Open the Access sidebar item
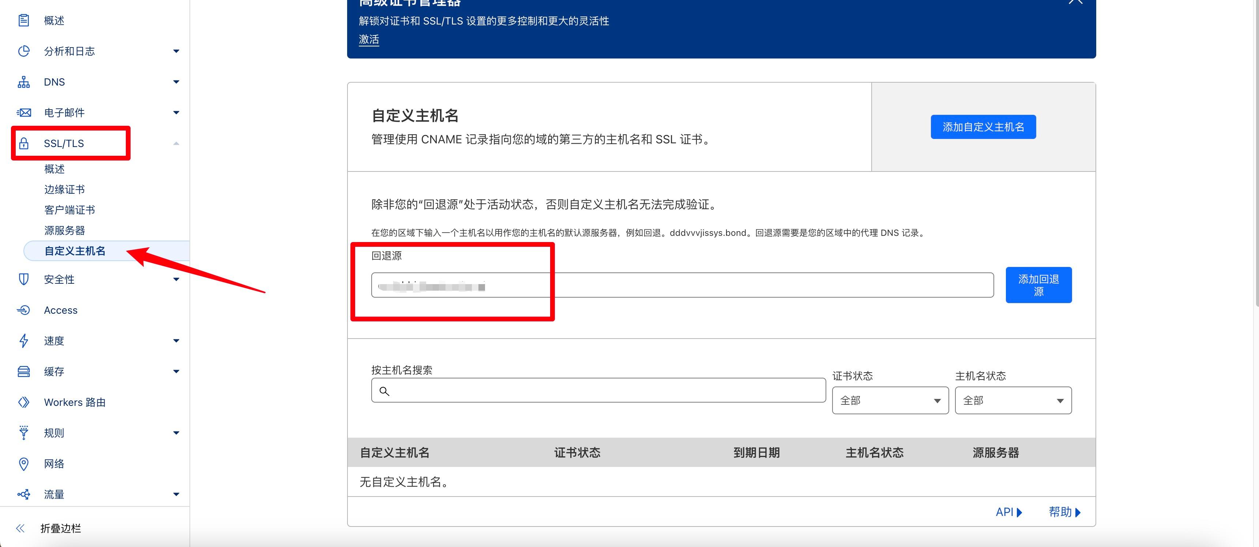1259x547 pixels. click(61, 310)
